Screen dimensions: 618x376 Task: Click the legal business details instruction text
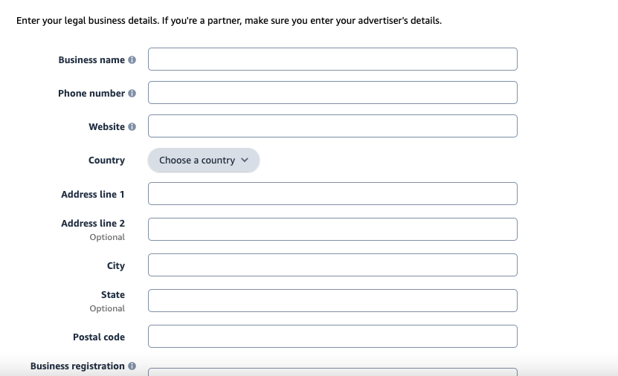click(x=229, y=21)
